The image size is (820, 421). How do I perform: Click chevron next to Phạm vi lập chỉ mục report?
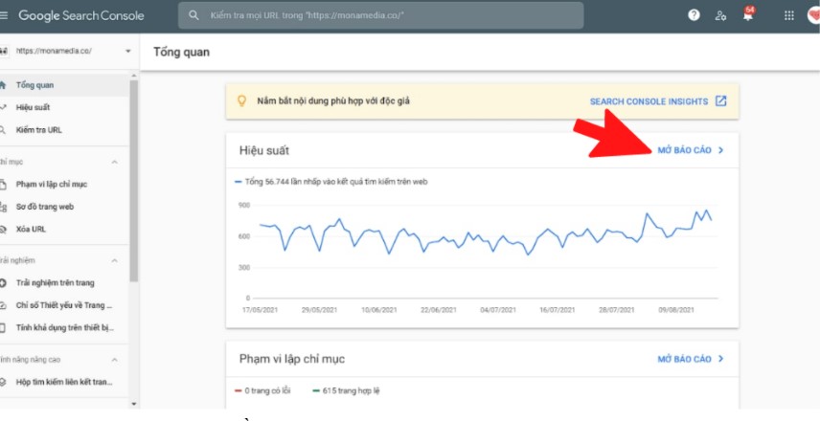(720, 359)
